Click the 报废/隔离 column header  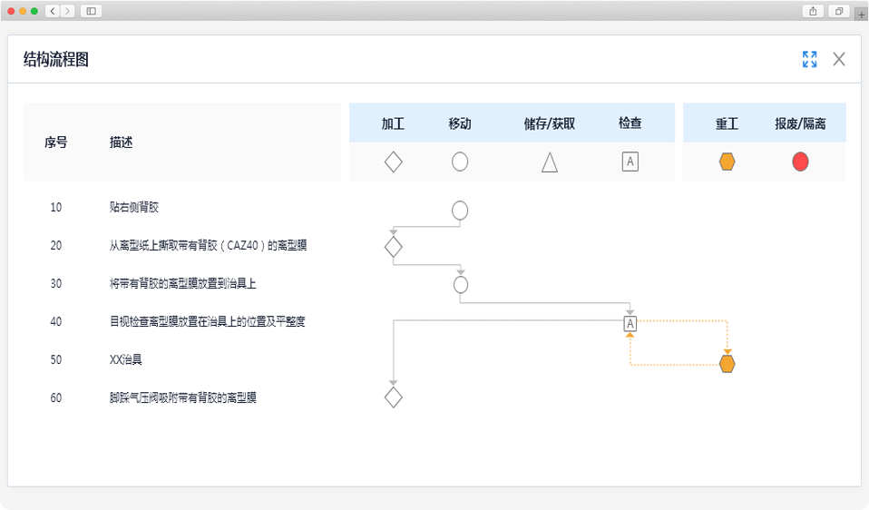pyautogui.click(x=800, y=123)
